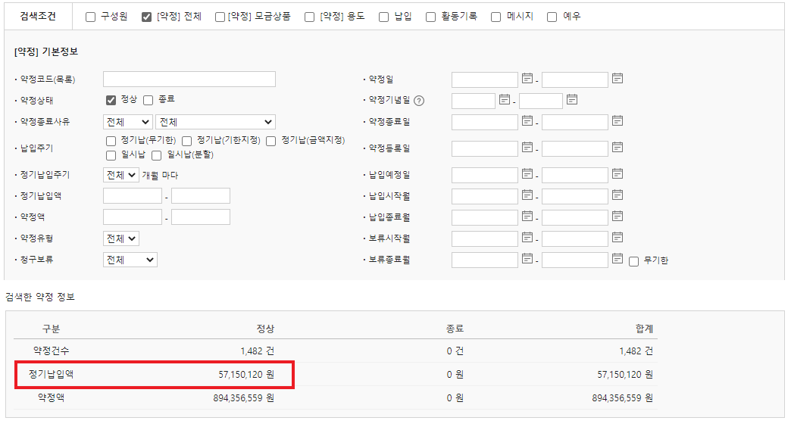Open calendar for 약정종료일 start date
The height and width of the screenshot is (427, 791).
click(x=527, y=120)
